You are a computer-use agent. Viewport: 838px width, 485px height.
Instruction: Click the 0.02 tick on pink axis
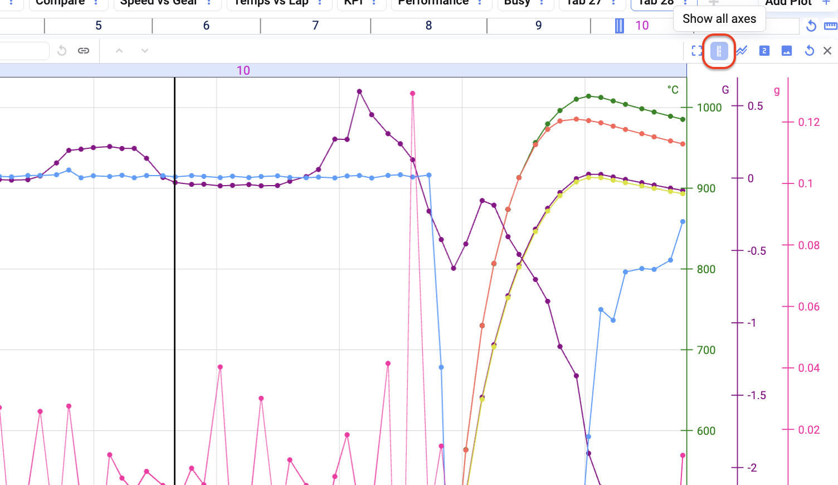[809, 430]
